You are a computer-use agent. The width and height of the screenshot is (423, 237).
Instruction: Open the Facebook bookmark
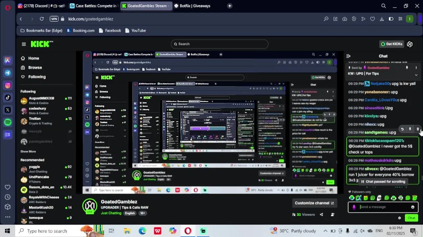coord(110,30)
